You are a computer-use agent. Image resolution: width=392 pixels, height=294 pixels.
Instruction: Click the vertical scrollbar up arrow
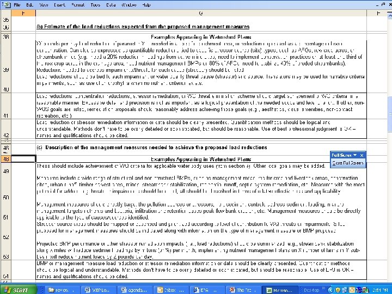[x=389, y=15]
